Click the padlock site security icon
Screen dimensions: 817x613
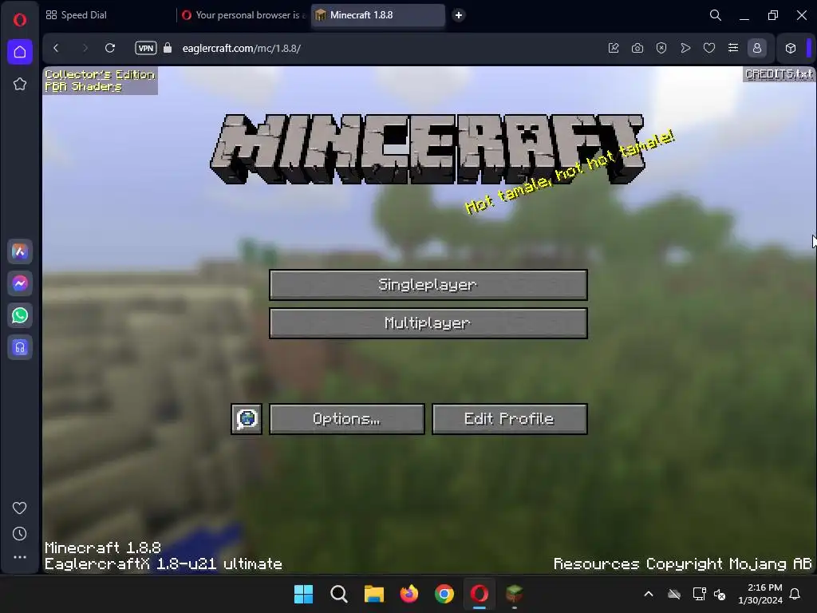pyautogui.click(x=168, y=48)
